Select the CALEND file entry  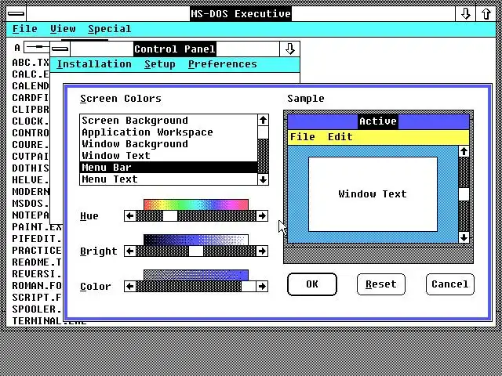click(x=31, y=86)
